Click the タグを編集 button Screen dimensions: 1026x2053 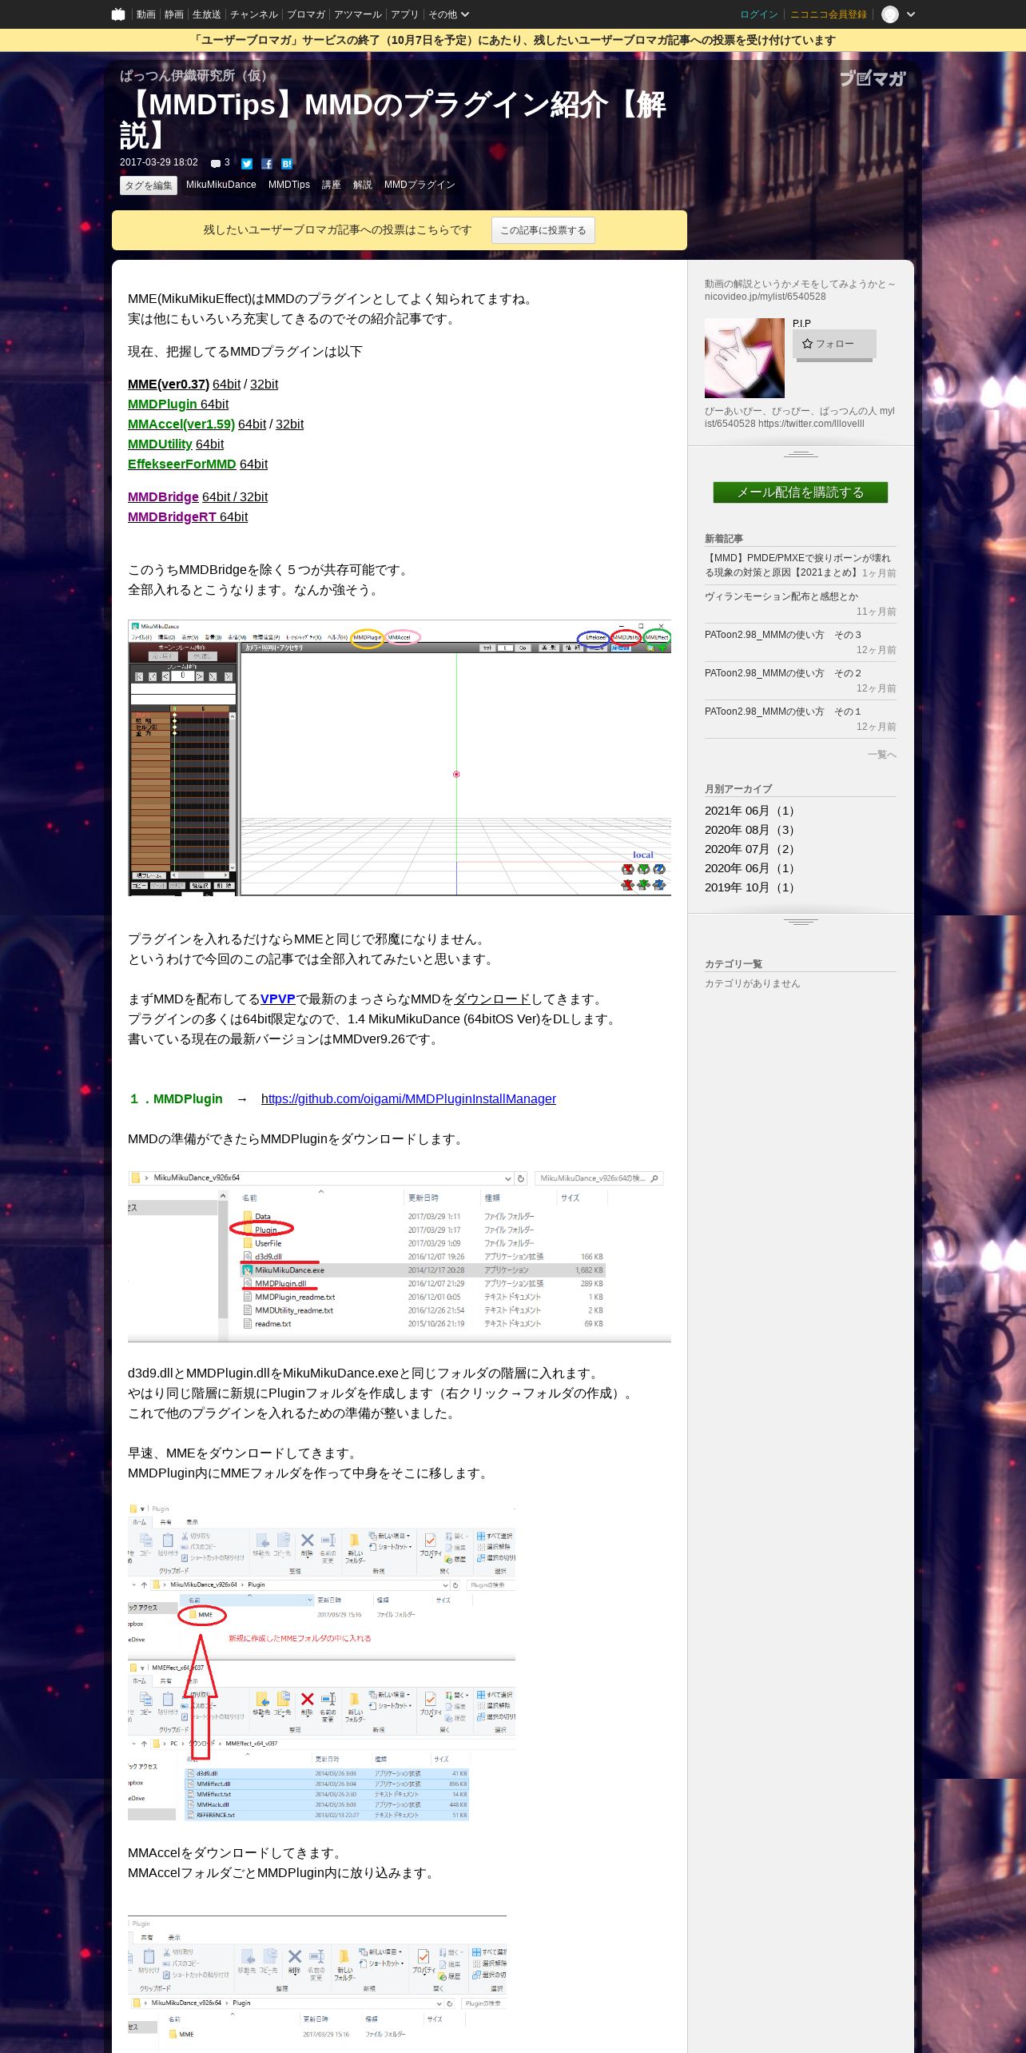149,185
